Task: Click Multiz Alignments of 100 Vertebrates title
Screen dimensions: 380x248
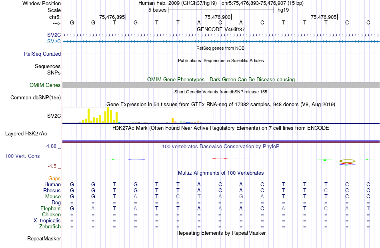Action: pyautogui.click(x=221, y=173)
